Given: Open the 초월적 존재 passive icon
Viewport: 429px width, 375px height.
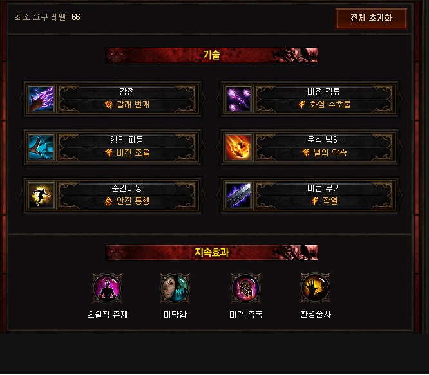Looking at the screenshot, I should (107, 288).
